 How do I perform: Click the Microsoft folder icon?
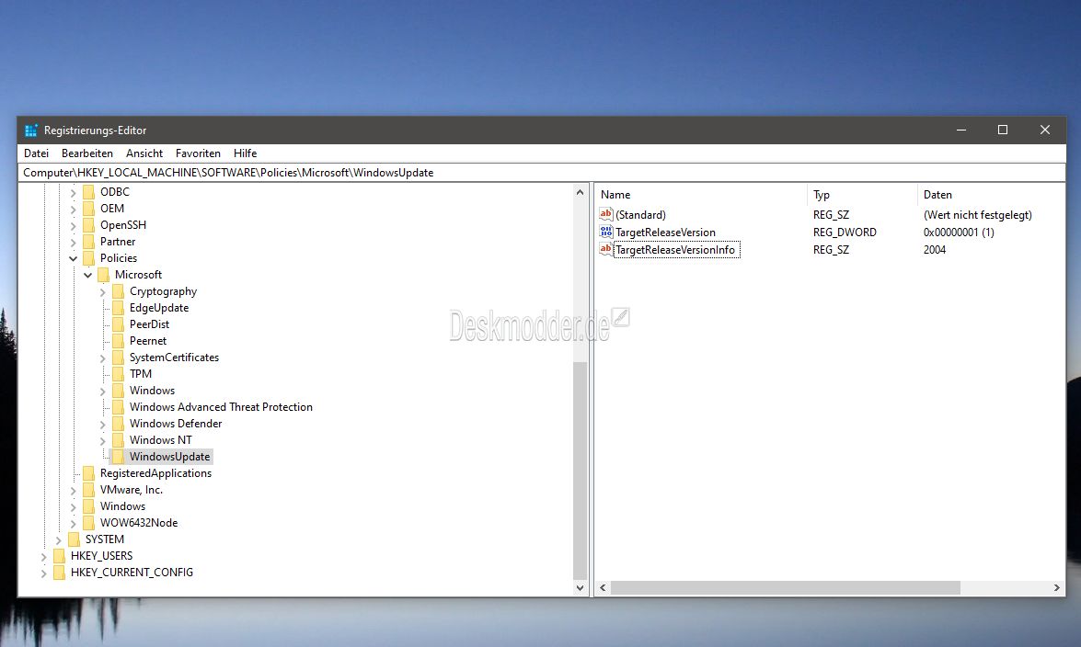click(103, 274)
